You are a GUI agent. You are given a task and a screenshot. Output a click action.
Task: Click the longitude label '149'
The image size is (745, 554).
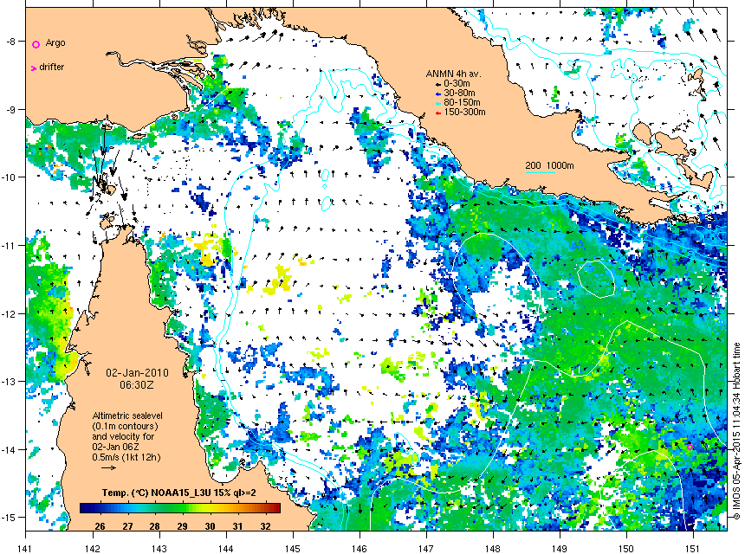560,549
